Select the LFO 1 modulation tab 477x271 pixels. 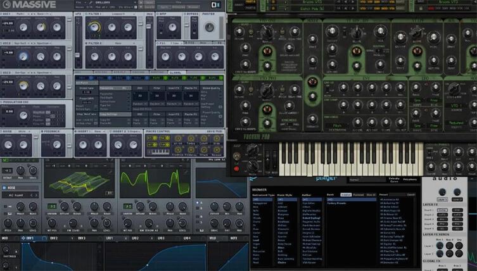(x=109, y=238)
